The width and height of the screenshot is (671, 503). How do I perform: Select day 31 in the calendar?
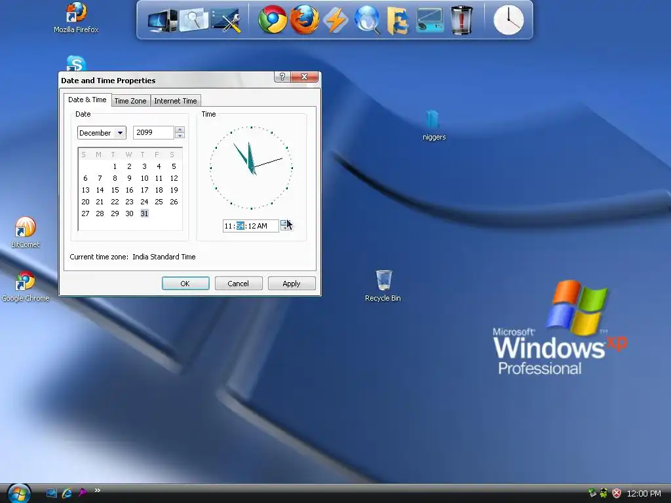(144, 214)
